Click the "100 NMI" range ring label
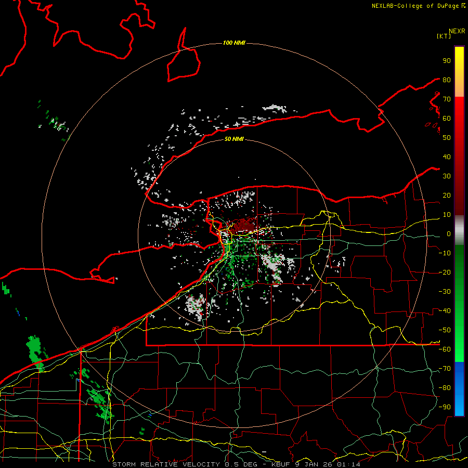 tap(234, 43)
